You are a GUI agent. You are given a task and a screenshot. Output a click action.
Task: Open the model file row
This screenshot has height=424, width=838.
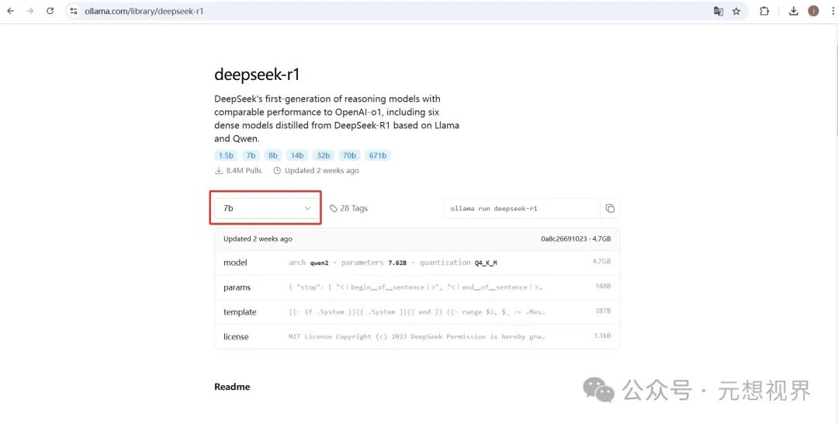417,262
